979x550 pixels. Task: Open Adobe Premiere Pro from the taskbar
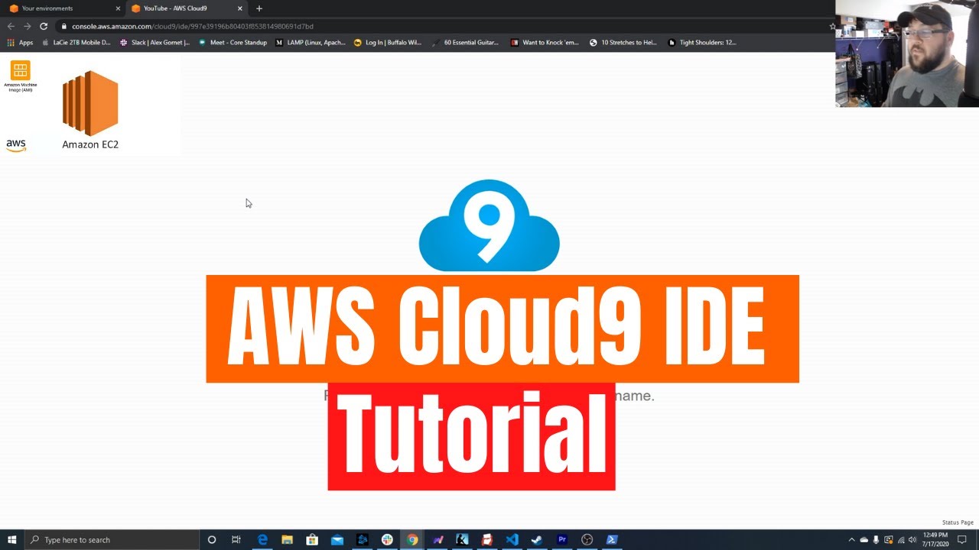pos(562,539)
